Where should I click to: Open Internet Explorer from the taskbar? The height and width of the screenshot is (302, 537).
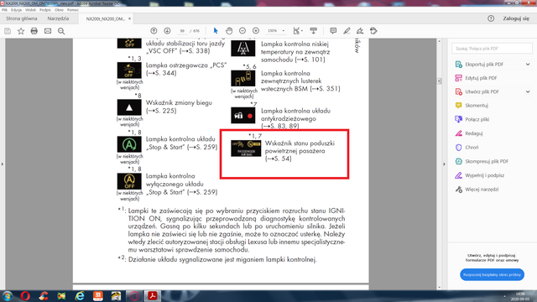tap(80, 296)
